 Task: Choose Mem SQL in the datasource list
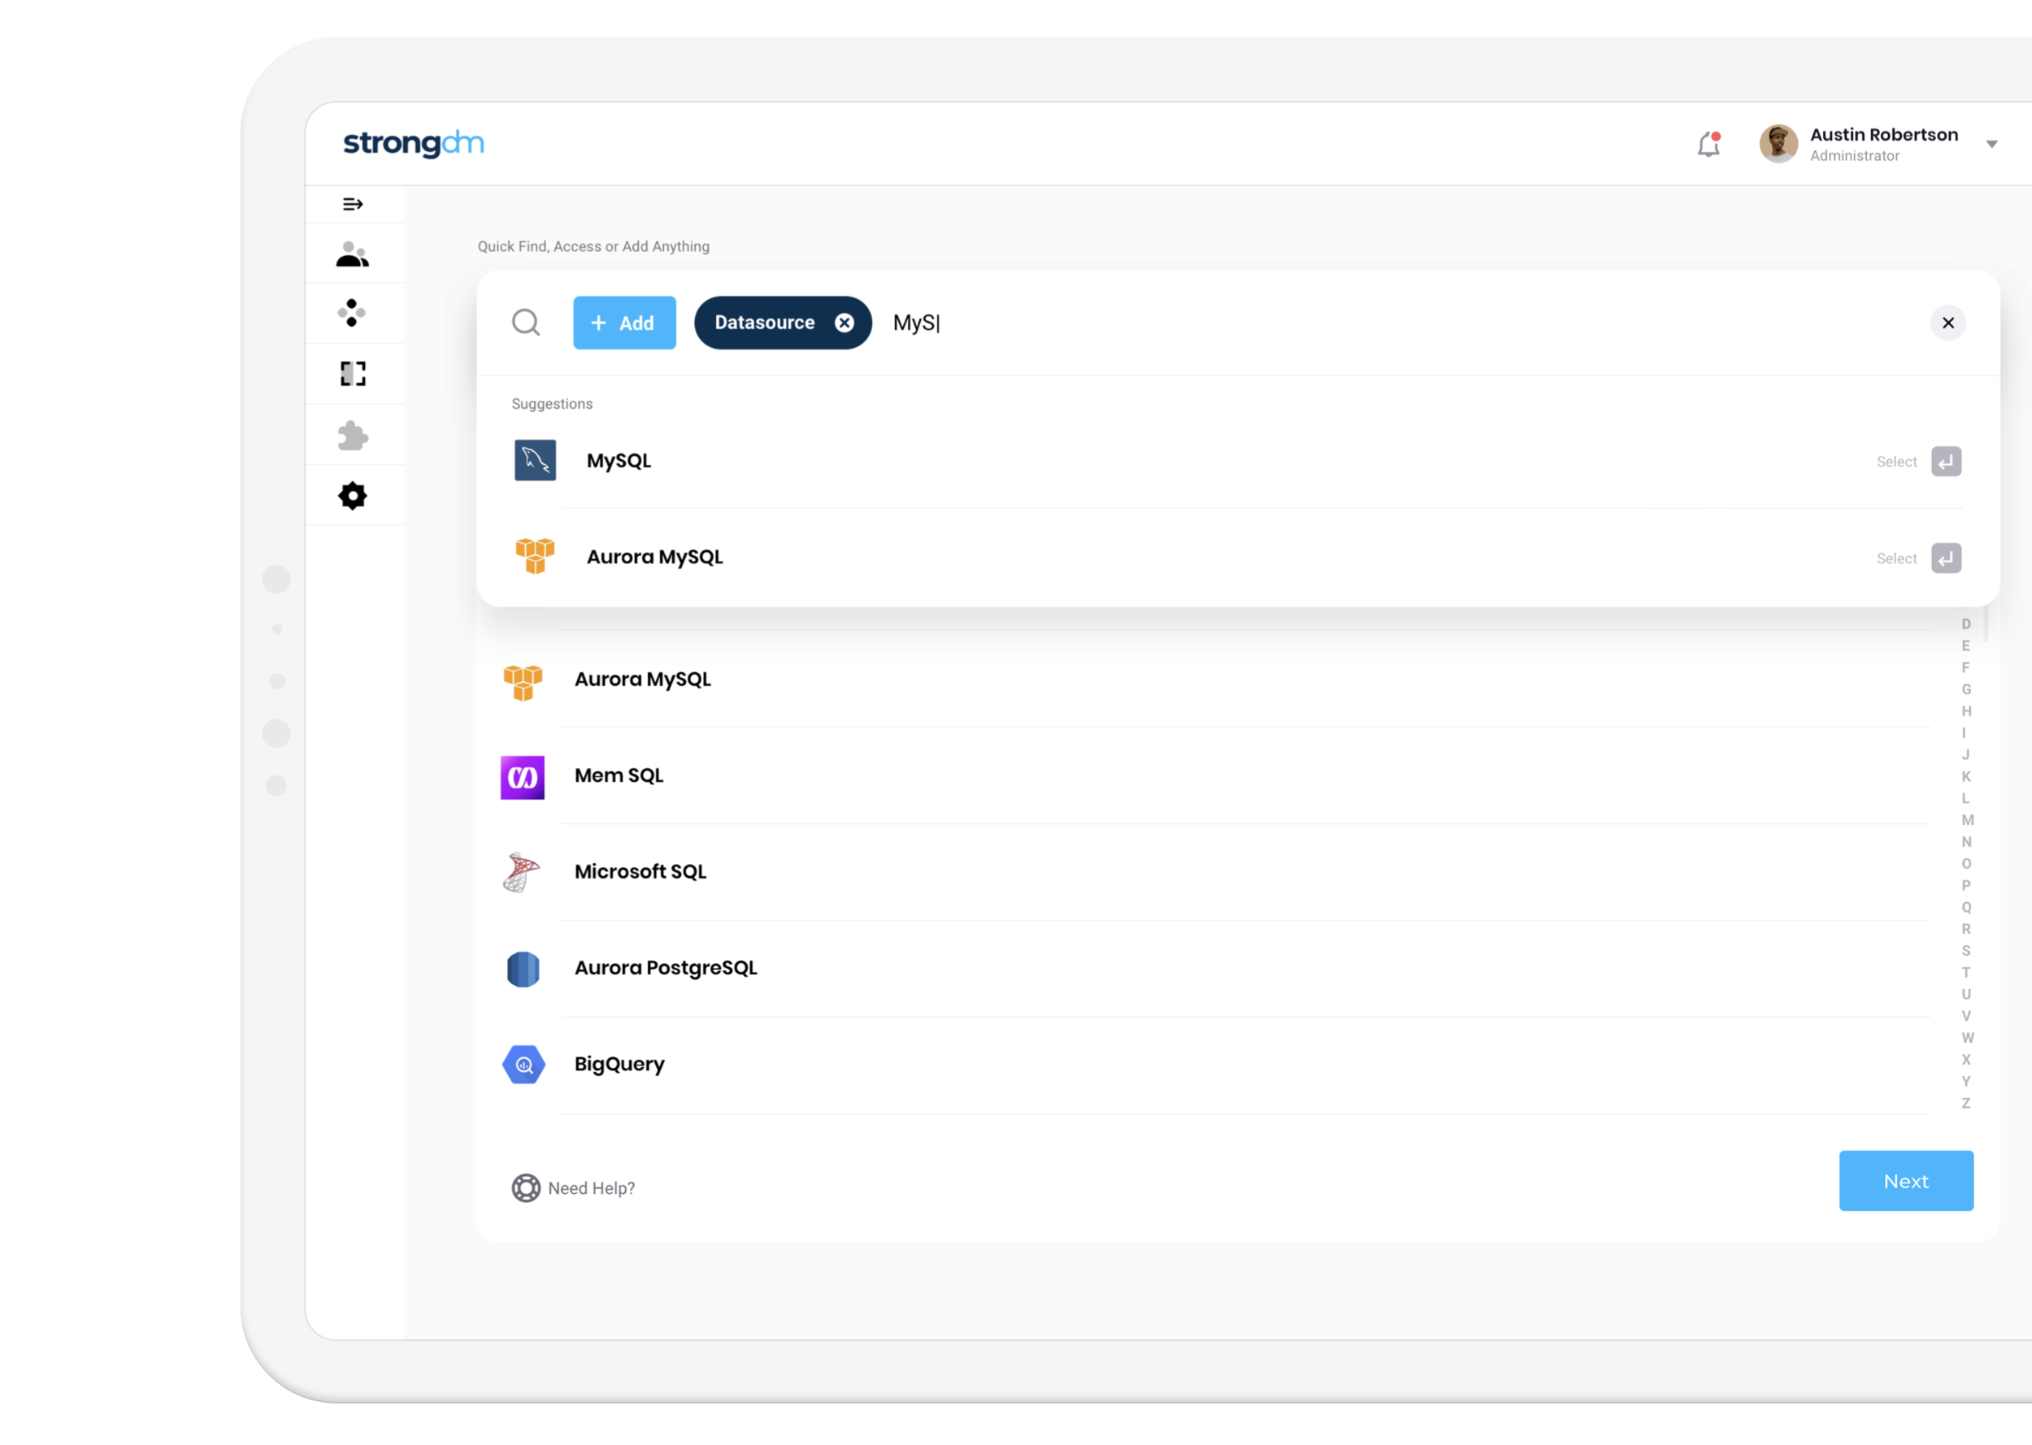(1214, 776)
